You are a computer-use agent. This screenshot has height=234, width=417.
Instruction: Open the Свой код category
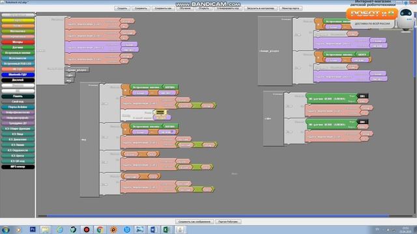tap(18, 101)
